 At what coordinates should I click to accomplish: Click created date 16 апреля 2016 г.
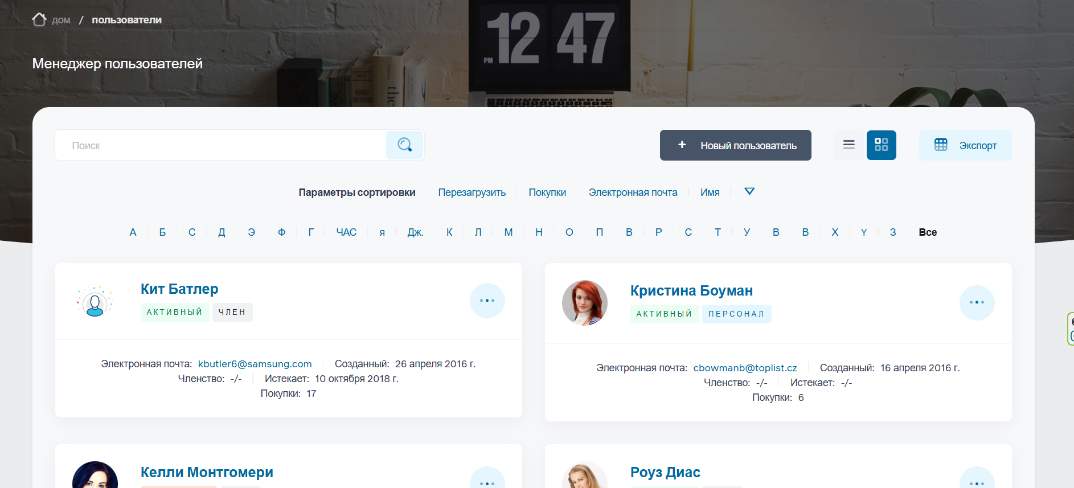point(920,368)
